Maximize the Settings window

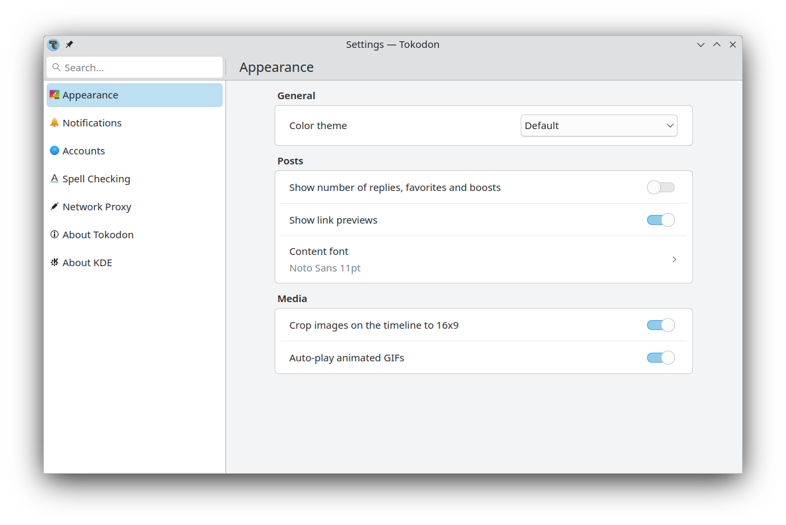[x=716, y=45]
